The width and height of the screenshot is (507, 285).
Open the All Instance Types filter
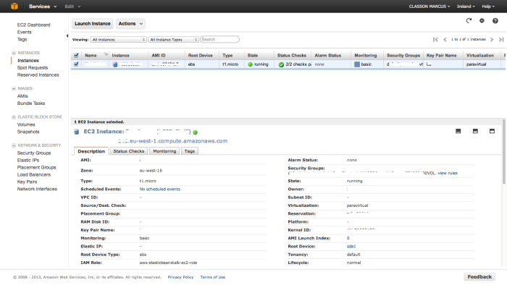[x=173, y=39]
